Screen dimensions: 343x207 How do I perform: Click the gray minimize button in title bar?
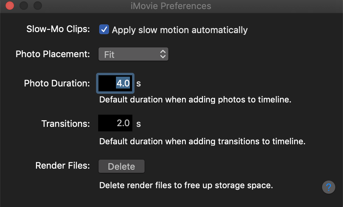[x=24, y=6]
